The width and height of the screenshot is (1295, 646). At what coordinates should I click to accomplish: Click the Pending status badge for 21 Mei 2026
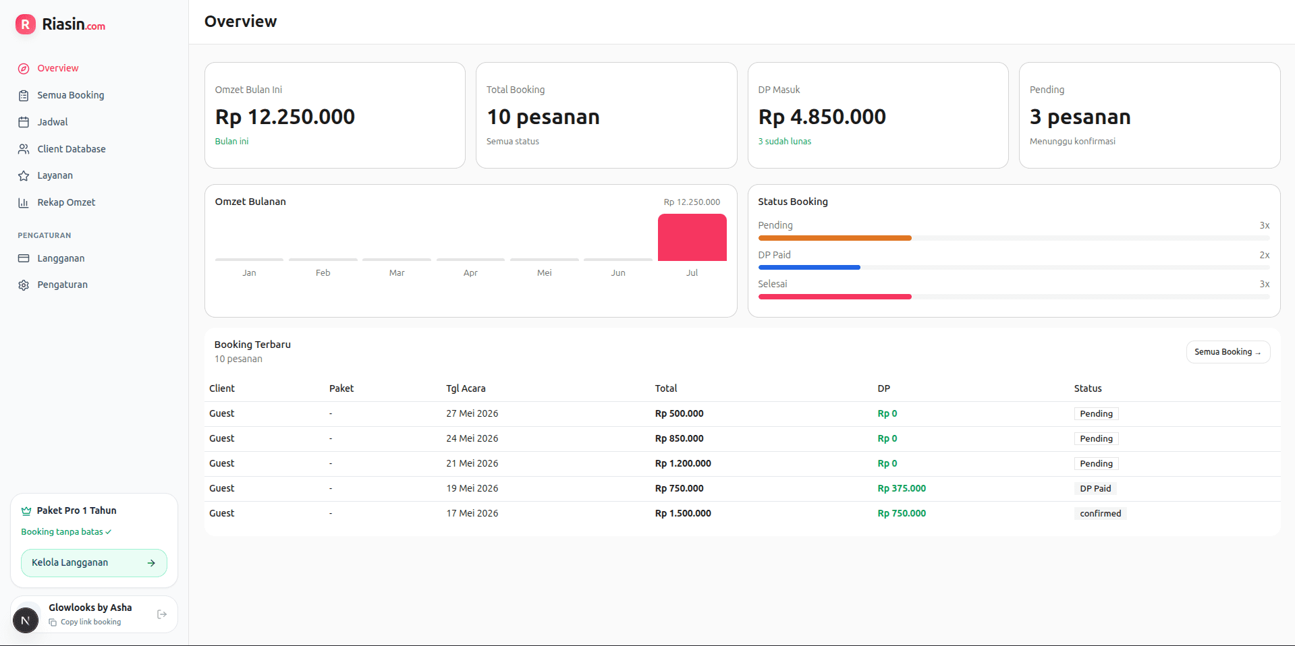click(x=1096, y=464)
